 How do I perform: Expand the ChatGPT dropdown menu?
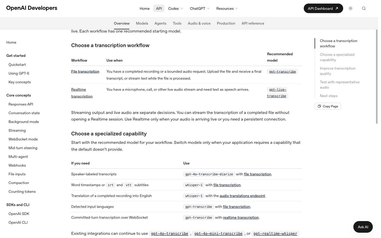[x=200, y=8]
